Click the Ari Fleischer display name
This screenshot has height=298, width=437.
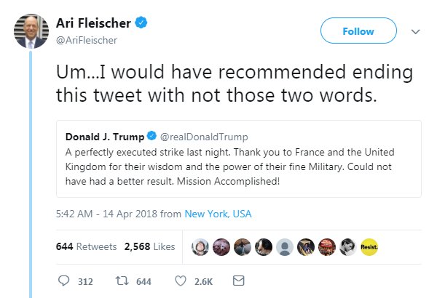[x=95, y=23]
